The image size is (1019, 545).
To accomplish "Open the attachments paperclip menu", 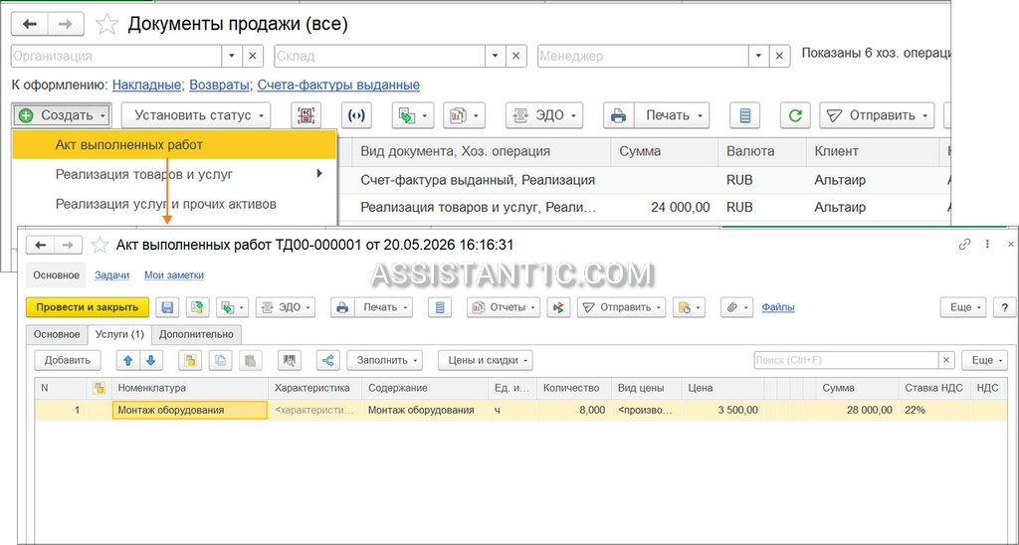I will (736, 307).
